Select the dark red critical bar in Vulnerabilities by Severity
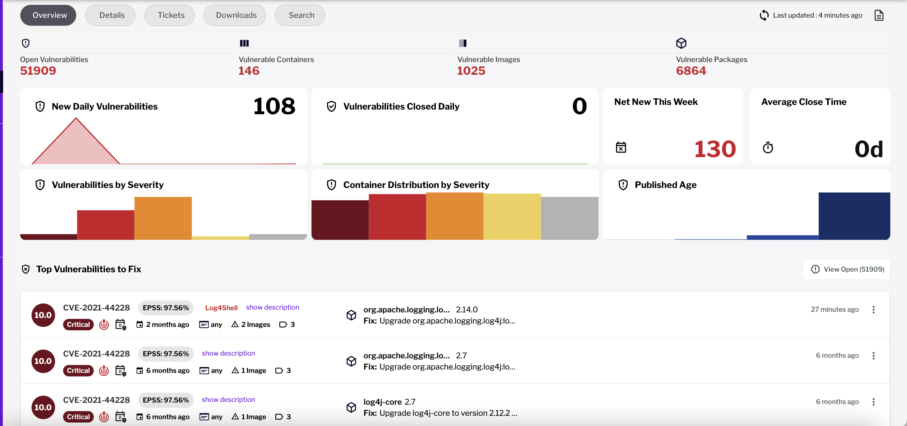 click(49, 237)
